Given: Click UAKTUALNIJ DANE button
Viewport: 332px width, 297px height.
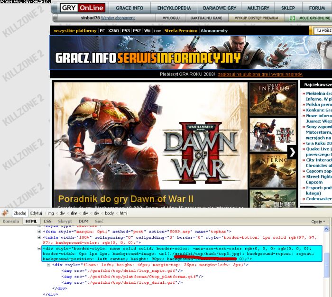Looking at the screenshot, I should (x=206, y=18).
